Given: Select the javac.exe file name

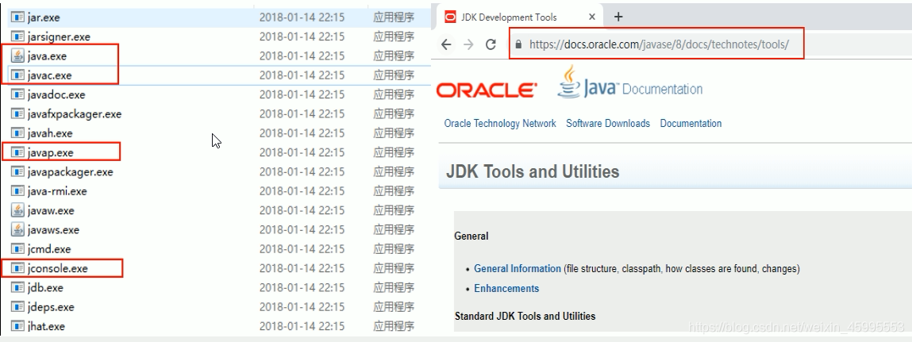Looking at the screenshot, I should click(x=49, y=75).
